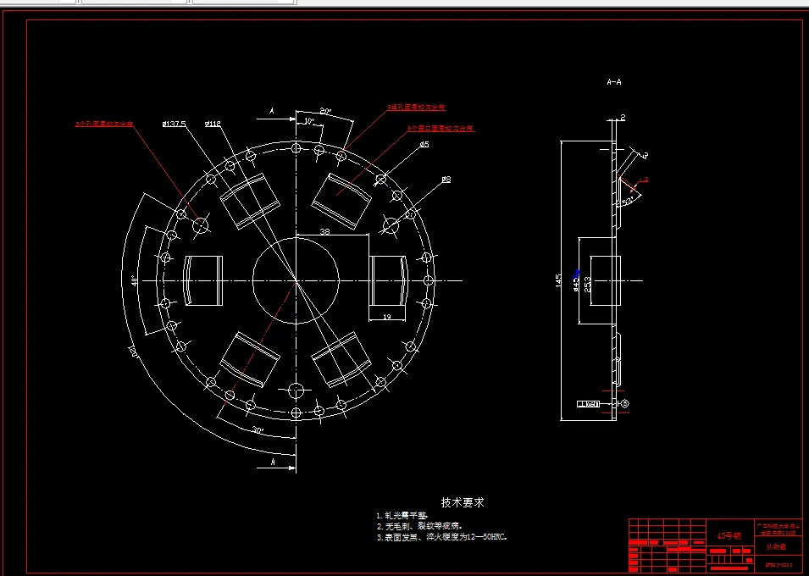
Task: Select the lower section arrow label A
Action: pos(274,462)
